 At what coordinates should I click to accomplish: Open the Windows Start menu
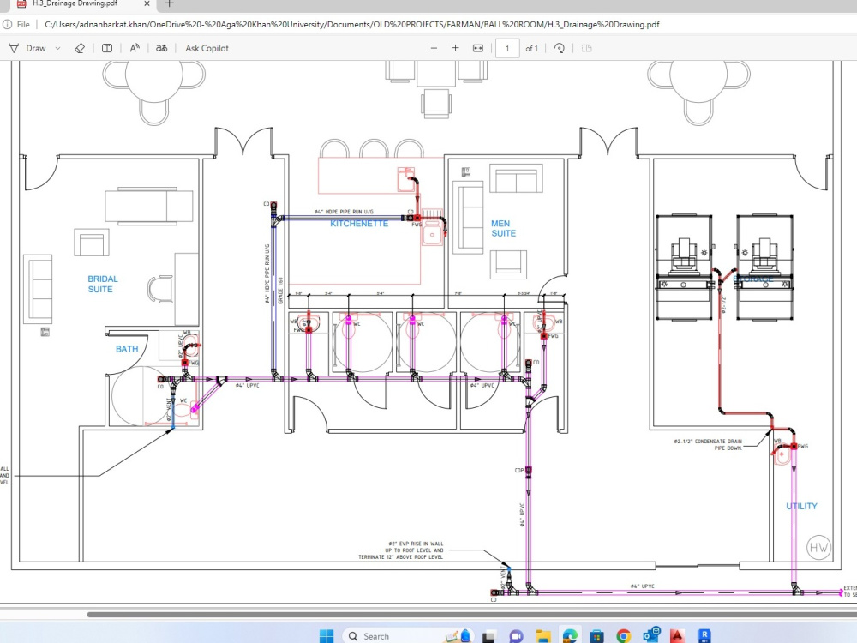pyautogui.click(x=327, y=636)
